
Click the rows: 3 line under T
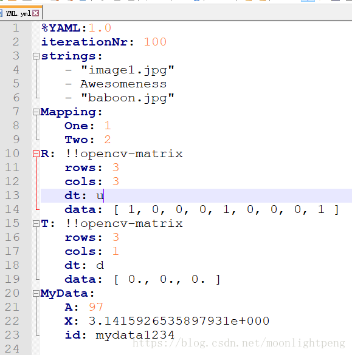point(92,237)
